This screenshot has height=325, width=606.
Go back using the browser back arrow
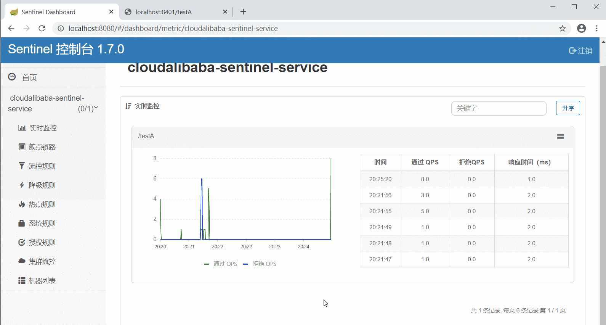pos(11,28)
